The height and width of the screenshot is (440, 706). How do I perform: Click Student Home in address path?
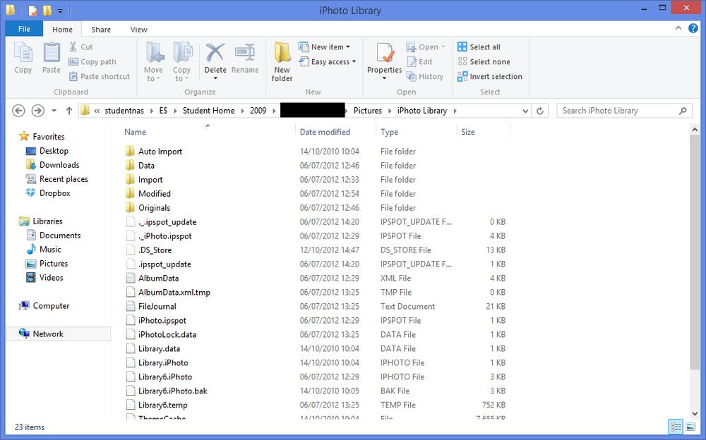(x=208, y=111)
